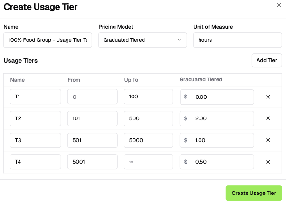Click the T4 Up To infinity field
Viewport: 286px width, 204px height.
coord(149,162)
